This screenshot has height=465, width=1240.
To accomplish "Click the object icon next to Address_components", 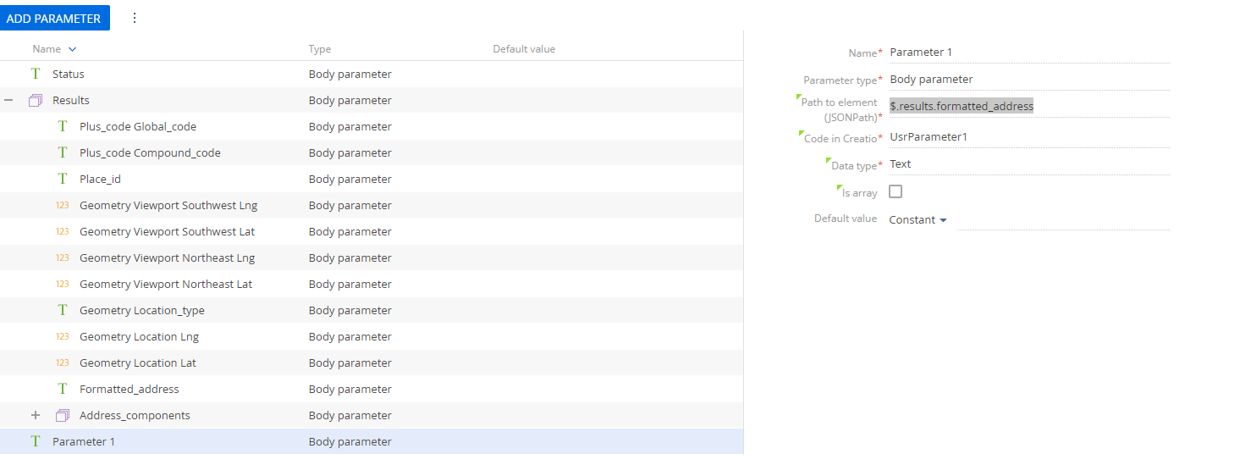I will point(63,415).
